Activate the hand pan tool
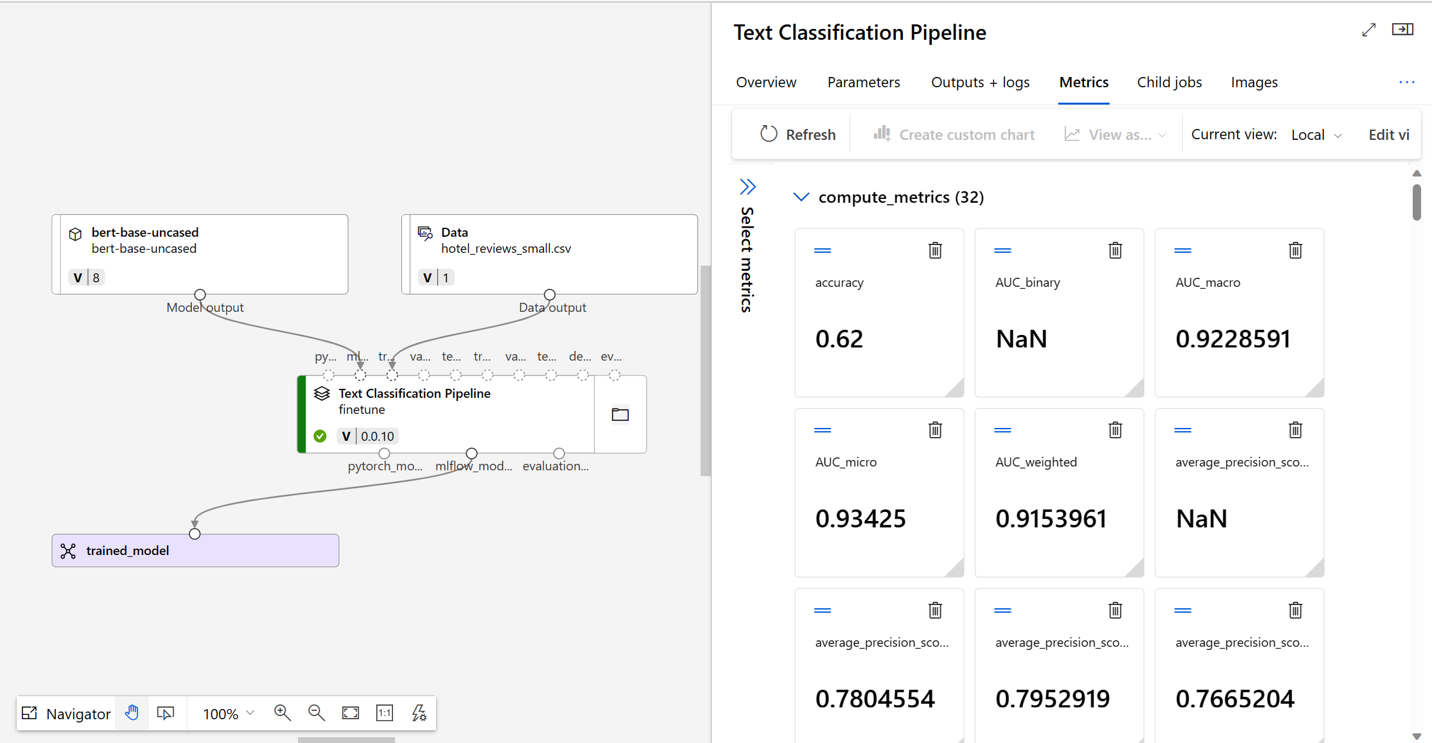Viewport: 1432px width, 743px height. (x=132, y=713)
